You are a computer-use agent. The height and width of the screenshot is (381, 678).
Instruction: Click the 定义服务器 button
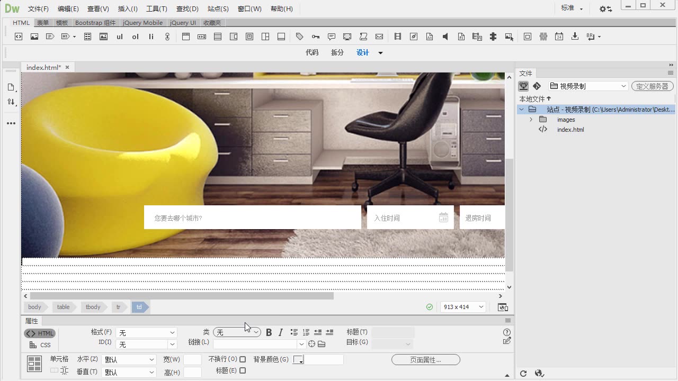pyautogui.click(x=653, y=86)
